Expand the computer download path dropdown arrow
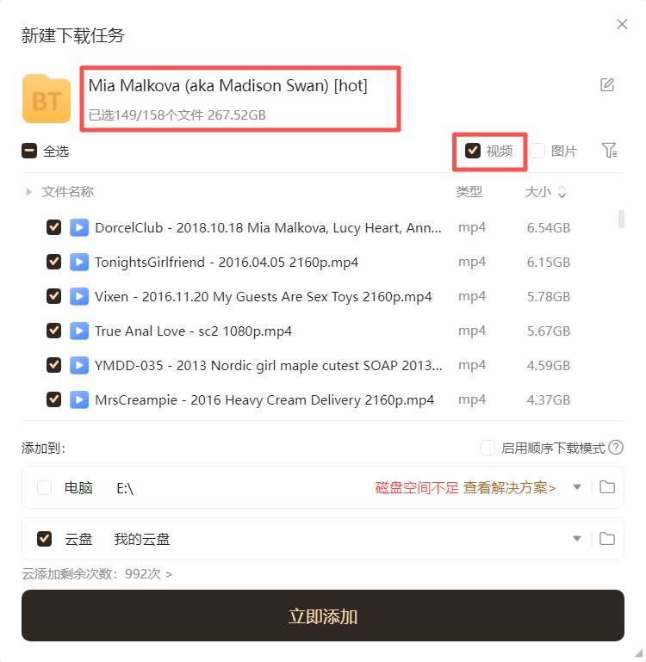 [x=577, y=487]
